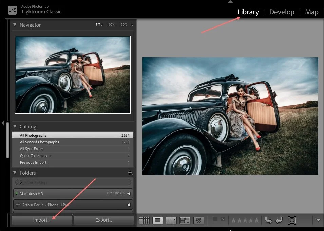Switch to Survey view
324x231 pixels.
click(185, 220)
